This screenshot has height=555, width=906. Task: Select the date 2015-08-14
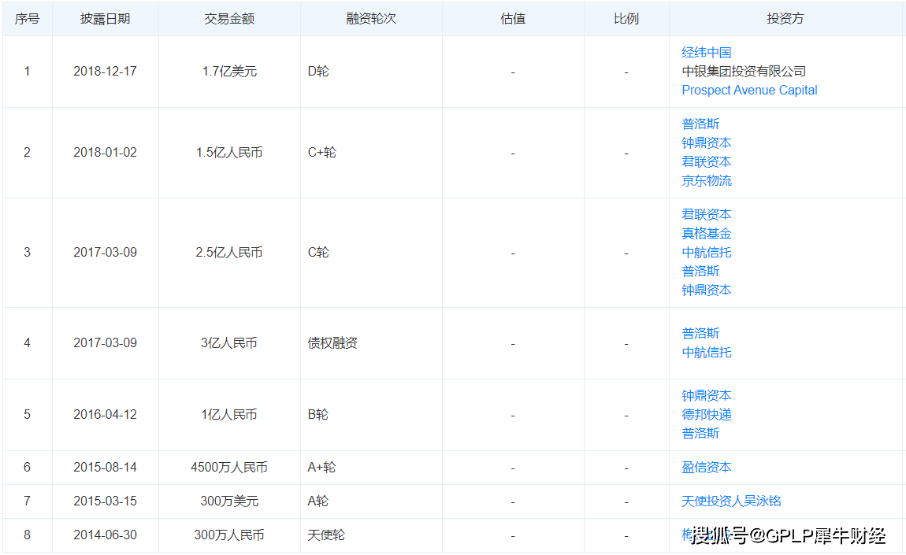point(105,467)
